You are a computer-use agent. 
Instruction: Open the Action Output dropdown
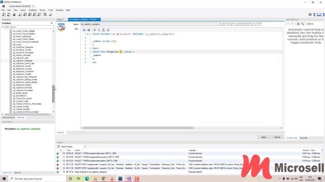point(85,147)
